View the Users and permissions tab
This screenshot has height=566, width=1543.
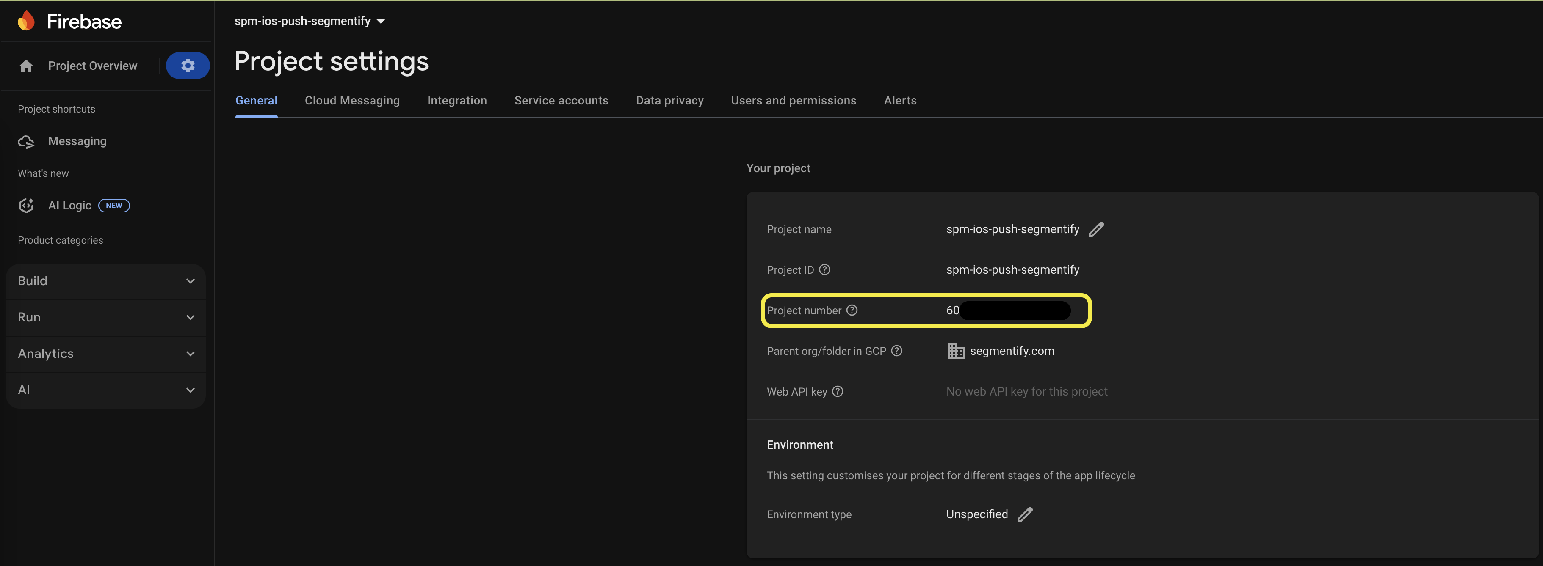[794, 101]
